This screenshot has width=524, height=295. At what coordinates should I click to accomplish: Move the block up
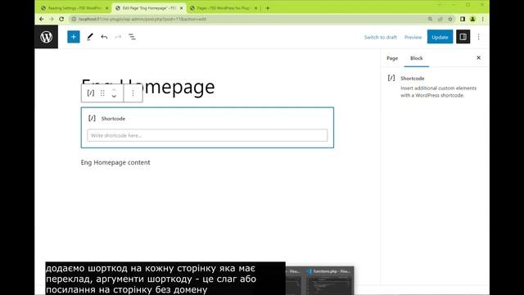click(x=114, y=89)
